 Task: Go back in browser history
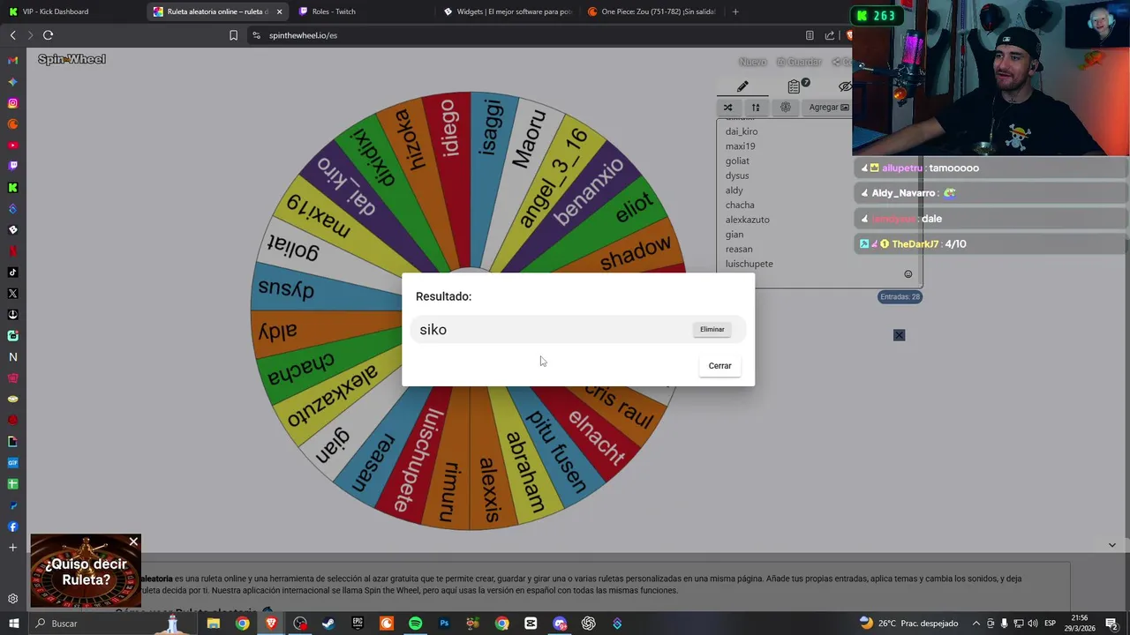click(x=12, y=35)
